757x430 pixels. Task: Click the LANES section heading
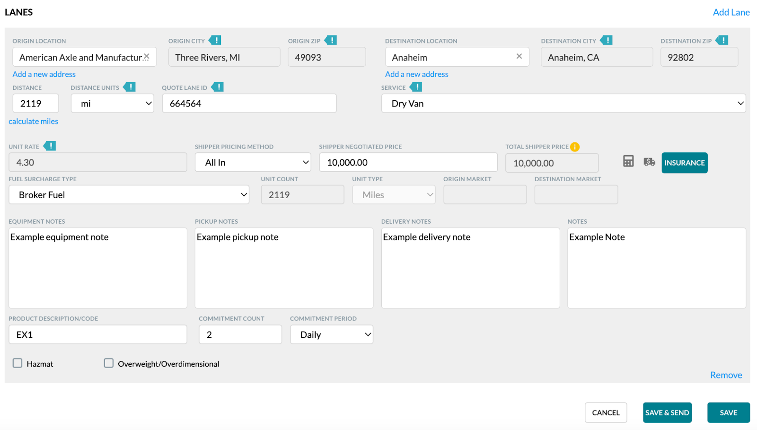pyautogui.click(x=19, y=12)
